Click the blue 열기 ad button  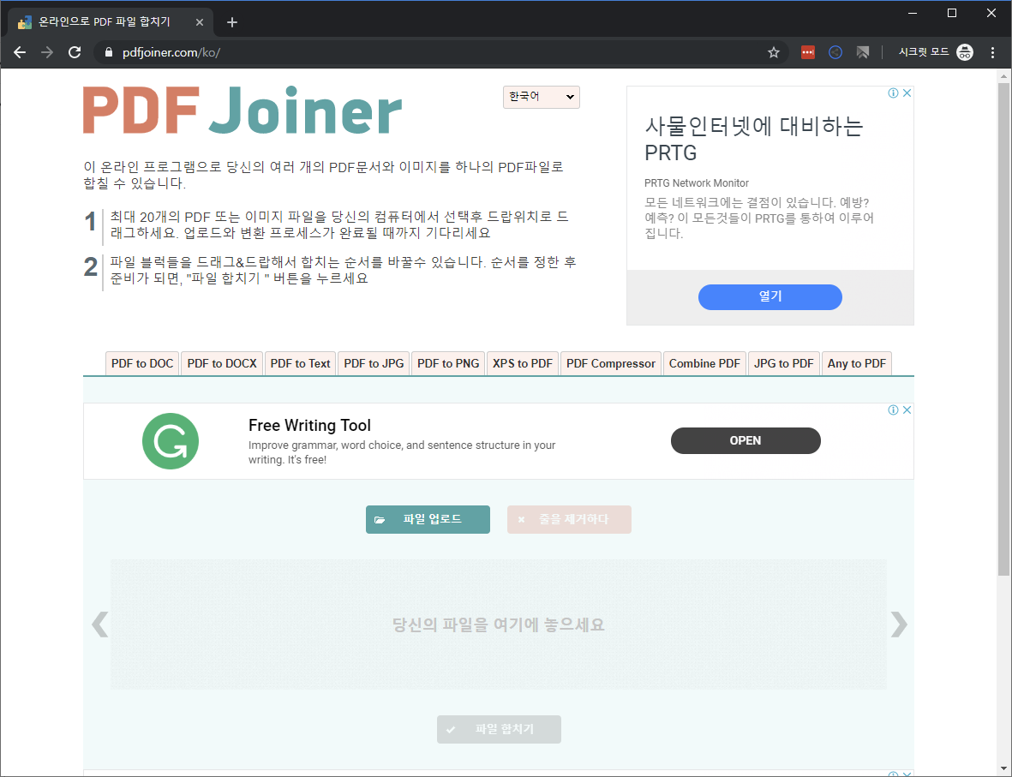coord(770,297)
